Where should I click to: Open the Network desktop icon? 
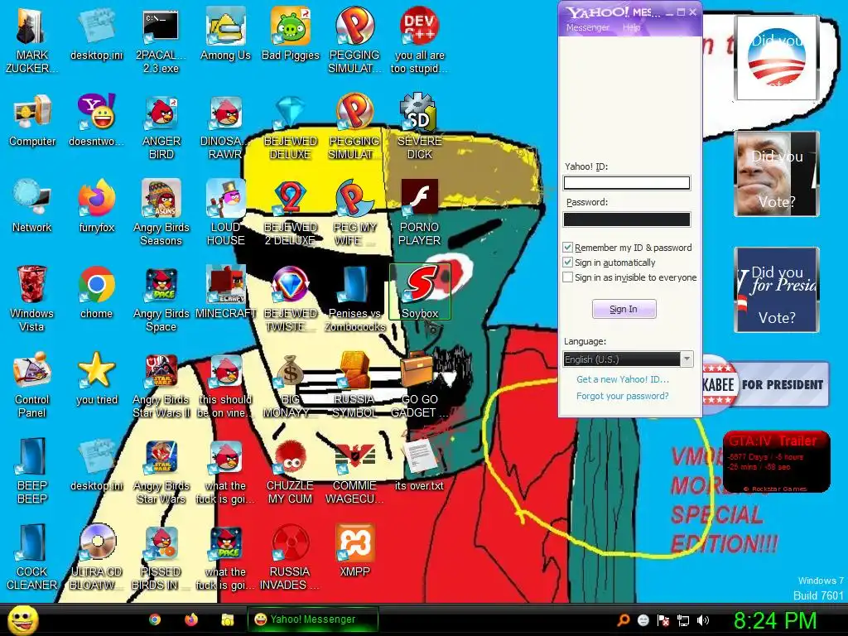pos(32,207)
